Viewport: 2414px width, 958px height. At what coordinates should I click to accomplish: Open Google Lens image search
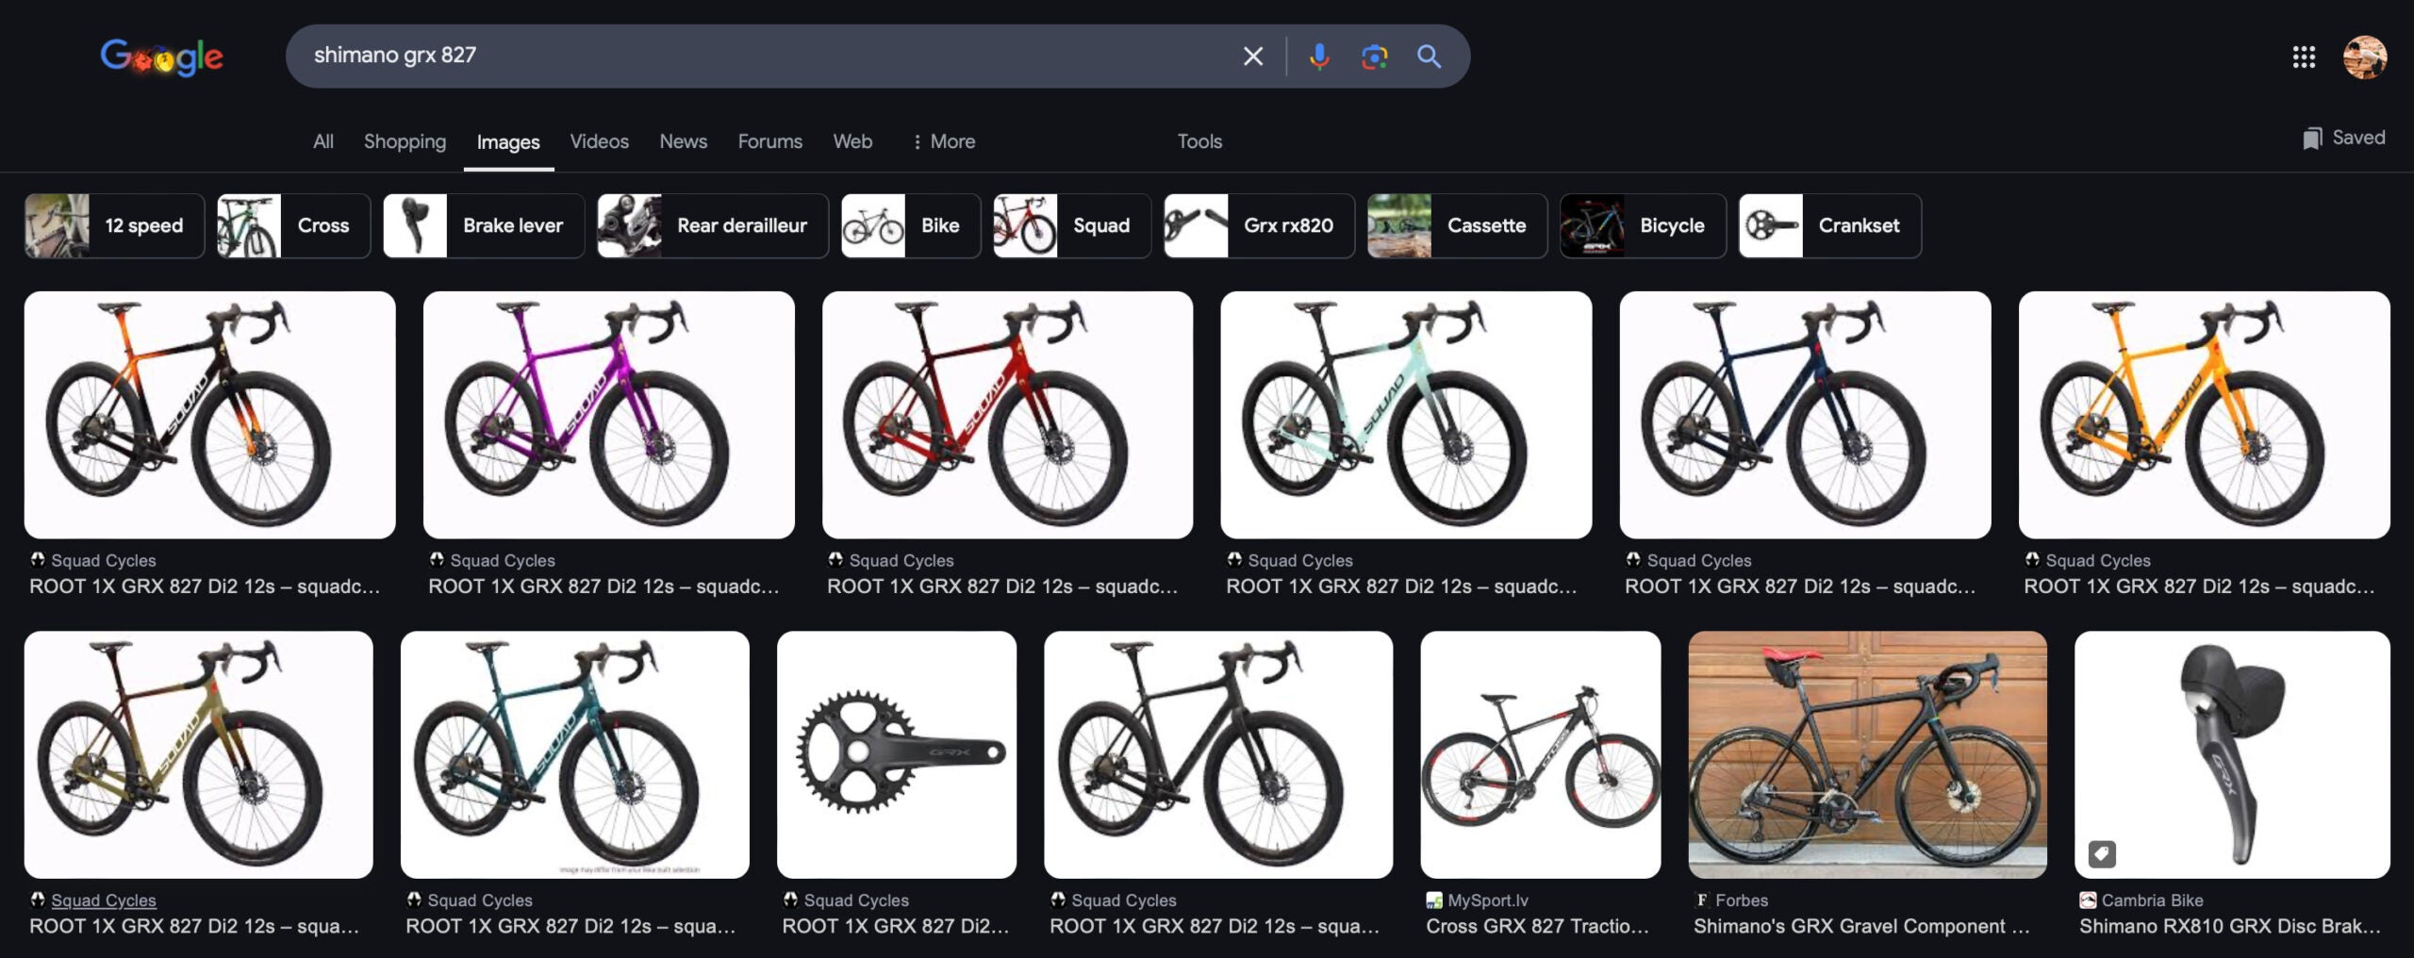(x=1373, y=56)
